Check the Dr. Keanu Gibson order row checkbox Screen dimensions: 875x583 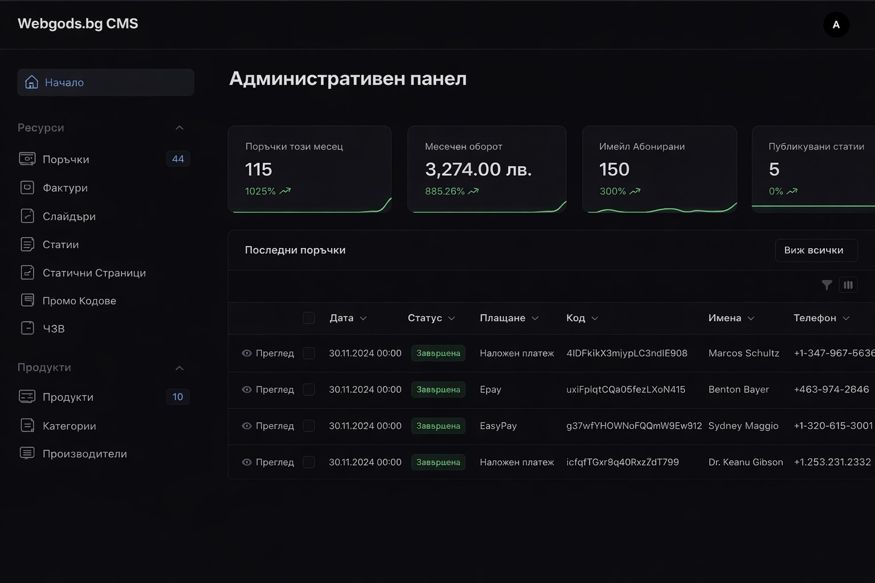pos(309,462)
